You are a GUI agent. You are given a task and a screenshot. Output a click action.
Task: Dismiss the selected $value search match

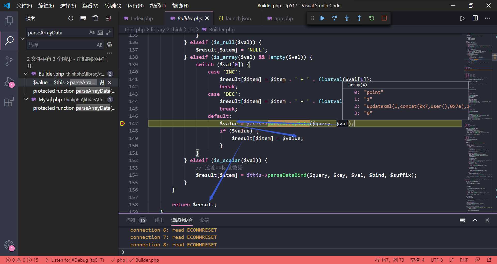tap(110, 83)
